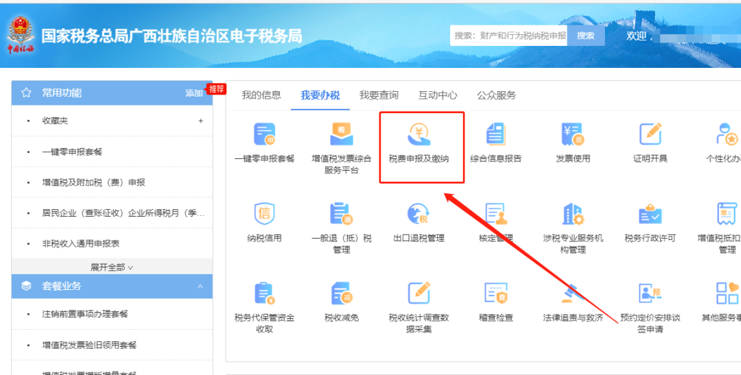Click plus sign next to 收藏夹

pos(200,121)
